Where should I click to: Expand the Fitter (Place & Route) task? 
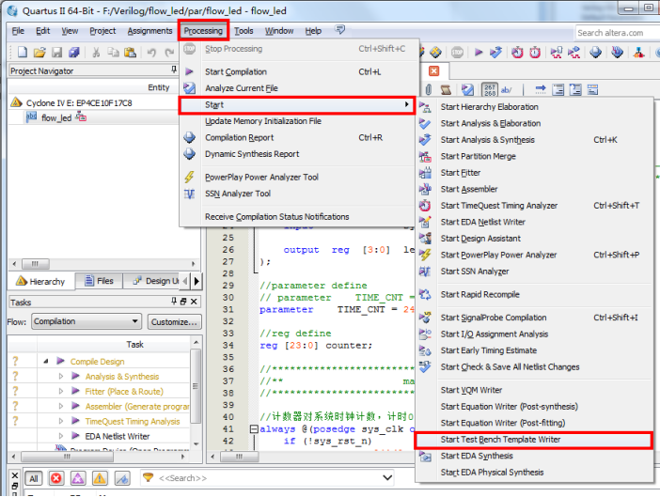click(61, 392)
